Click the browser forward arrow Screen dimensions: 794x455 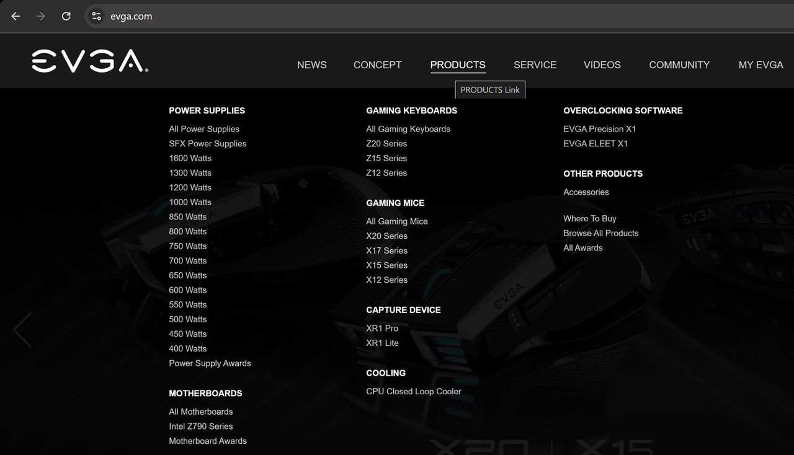41,16
